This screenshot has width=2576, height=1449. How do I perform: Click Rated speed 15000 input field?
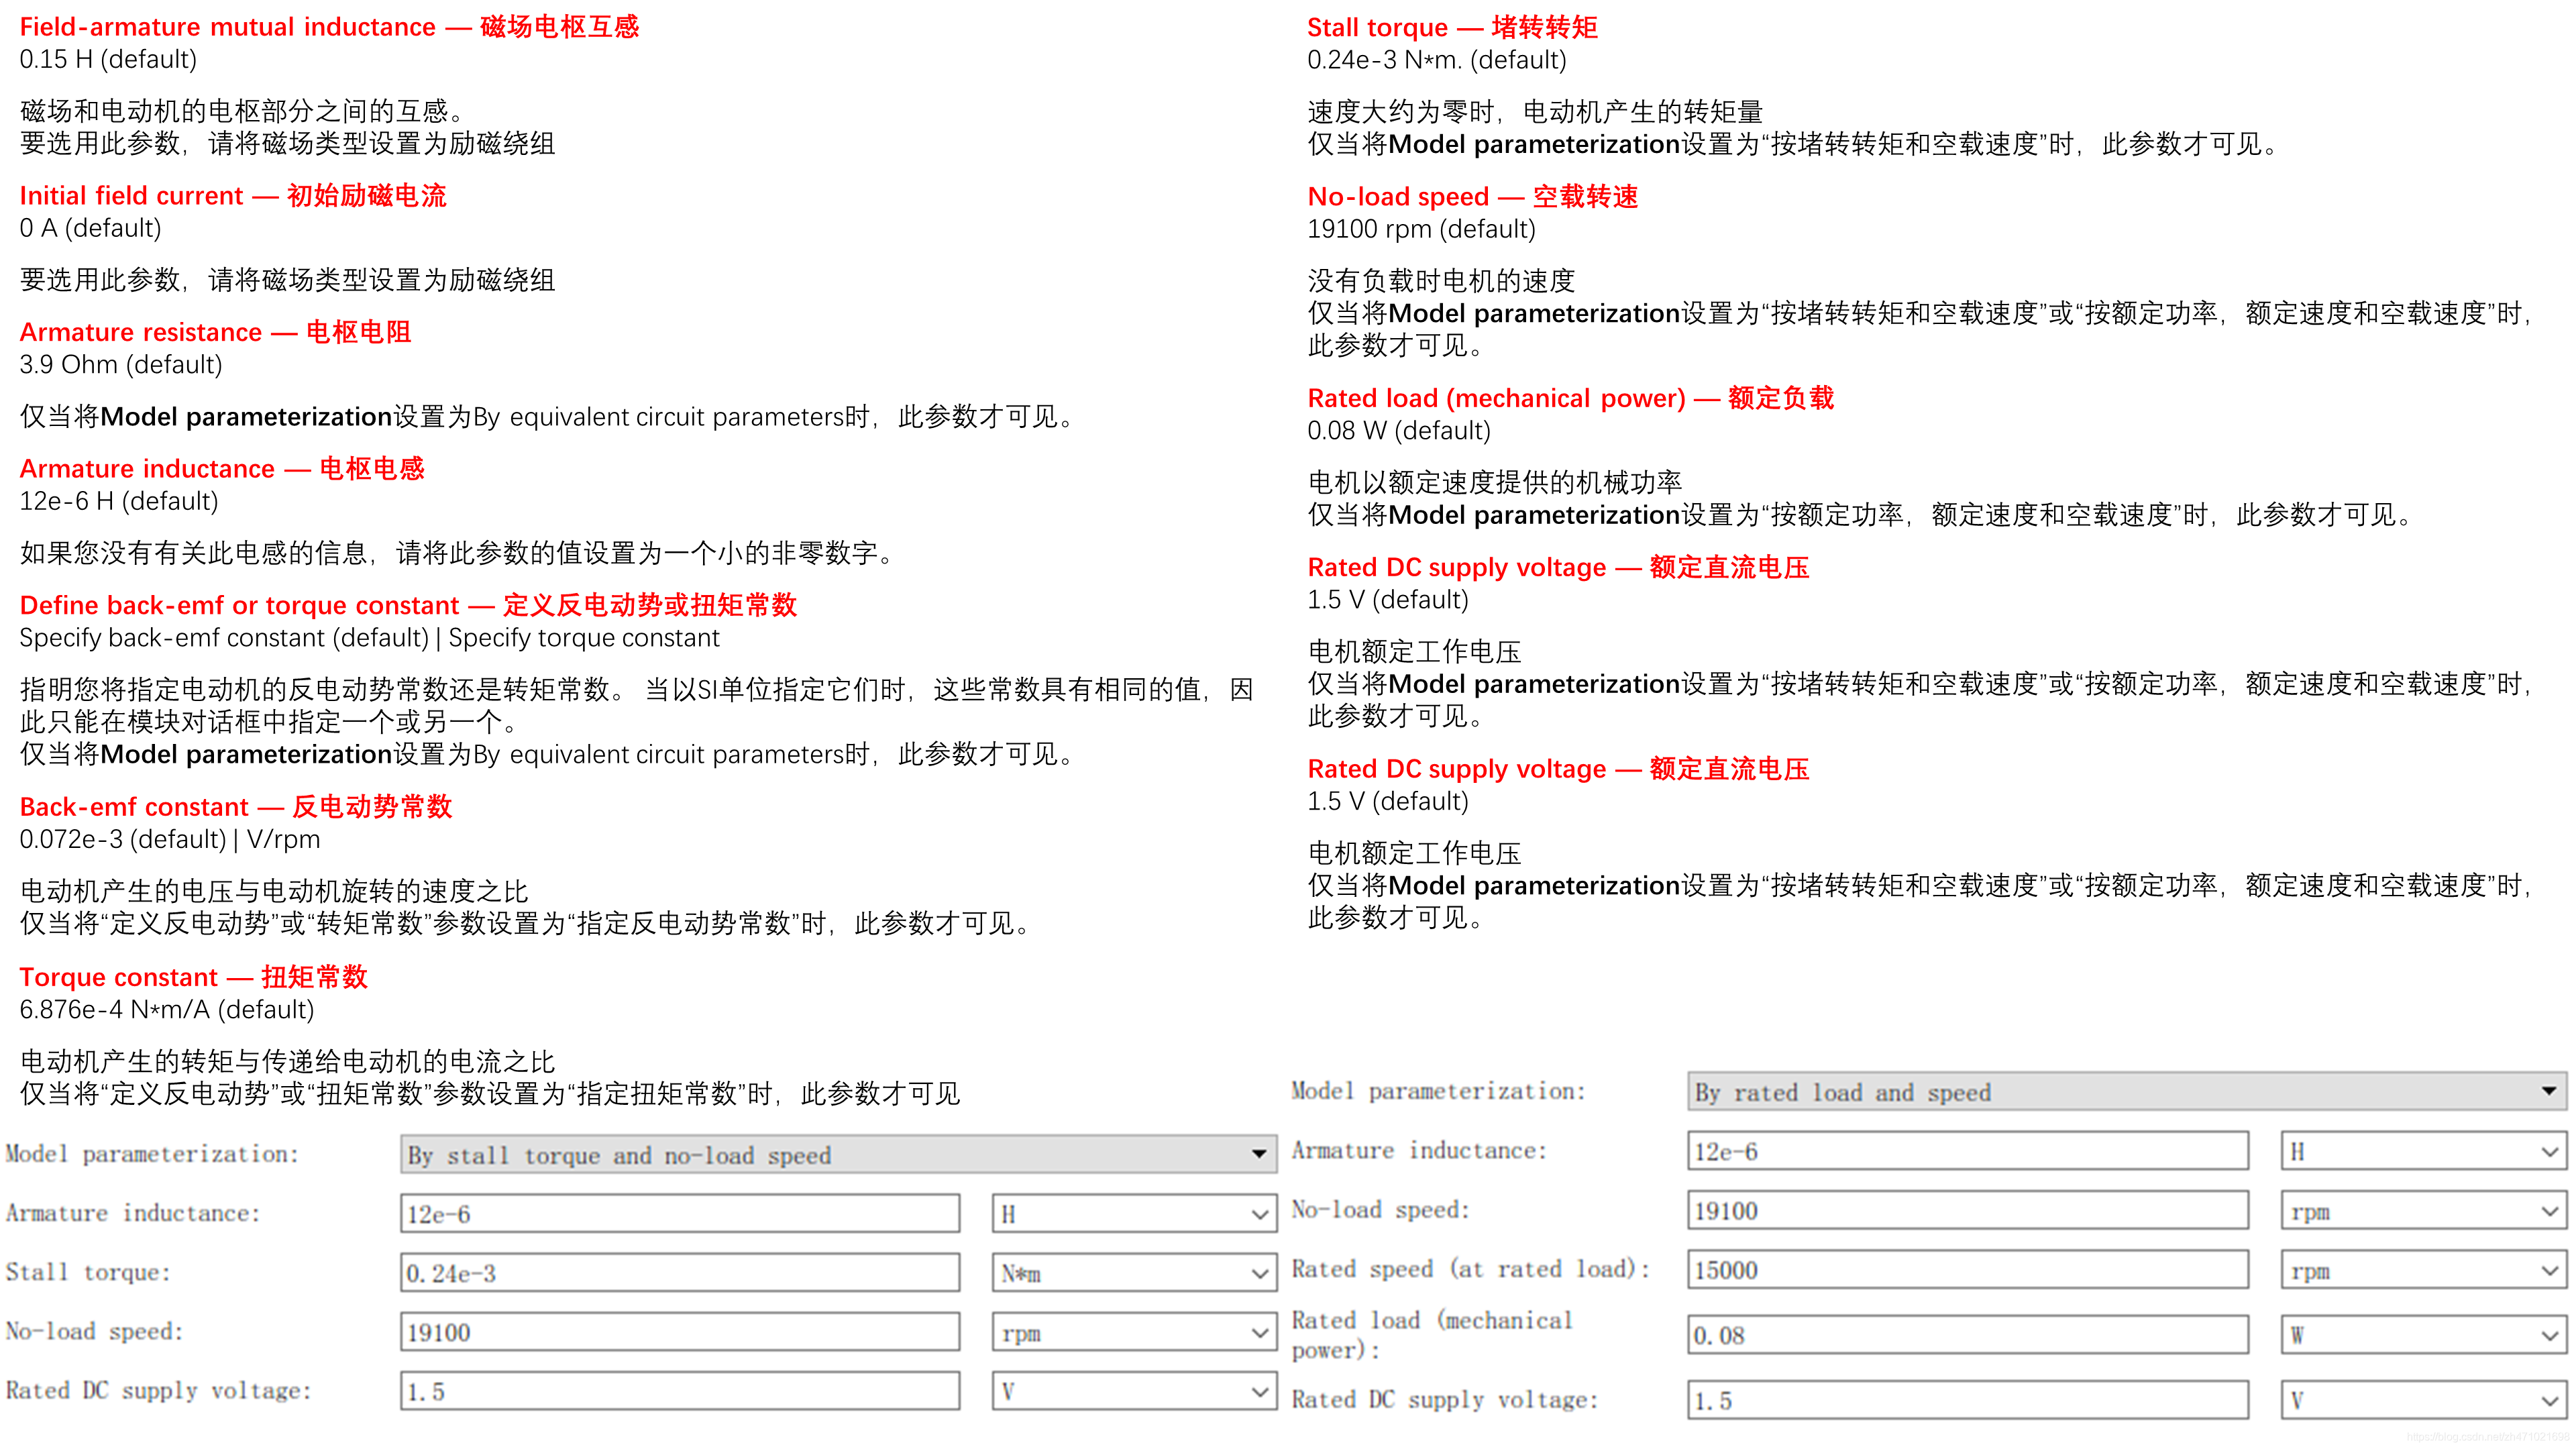click(1967, 1270)
